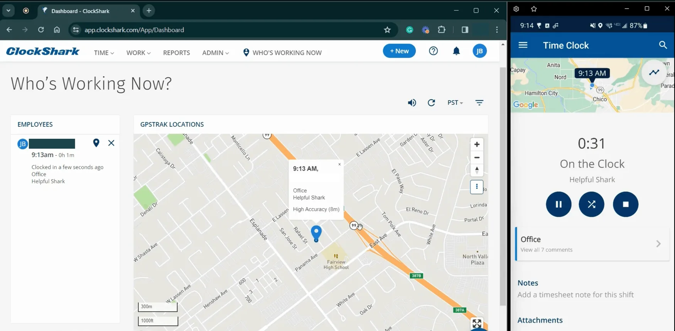Click the + New button
Viewport: 675px width, 331px height.
point(399,51)
